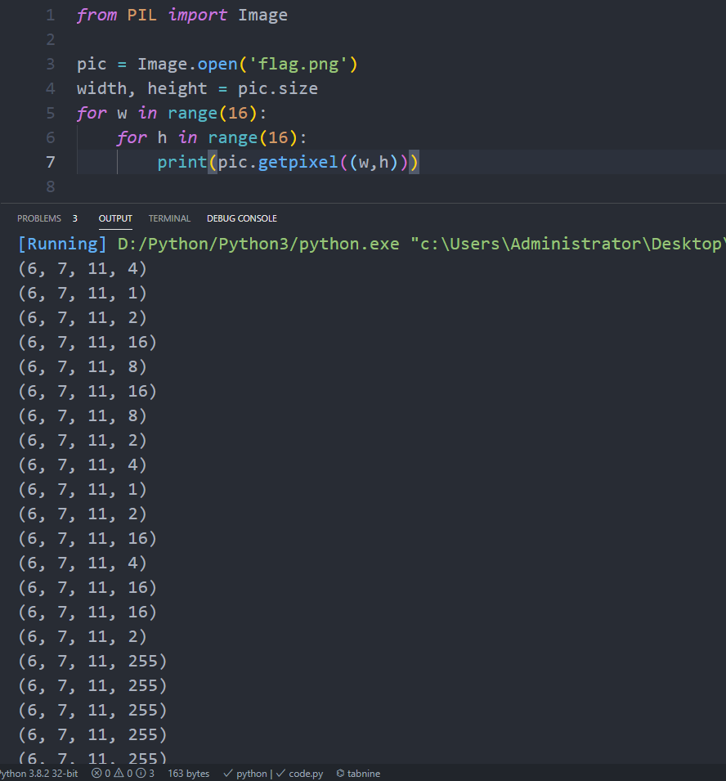
Task: Click line number 1 in the gutter
Action: (51, 15)
